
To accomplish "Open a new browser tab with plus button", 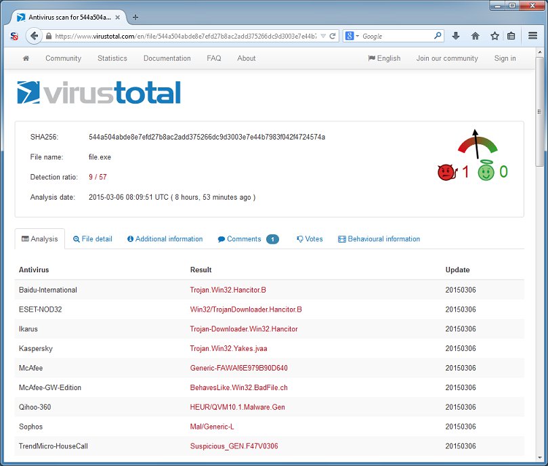I will pos(135,17).
